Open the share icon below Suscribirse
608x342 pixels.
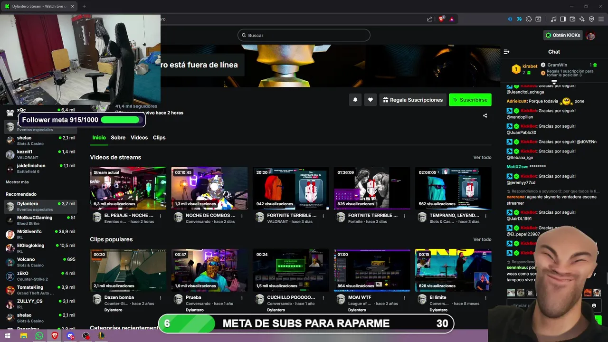tap(485, 115)
